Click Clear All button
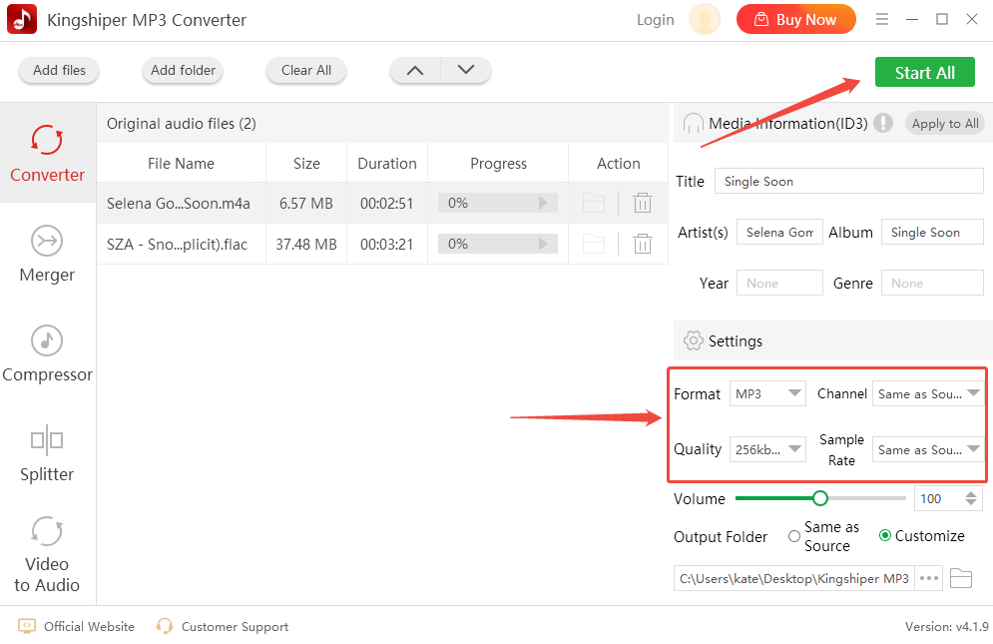Screen dimensions: 993x644 305,70
